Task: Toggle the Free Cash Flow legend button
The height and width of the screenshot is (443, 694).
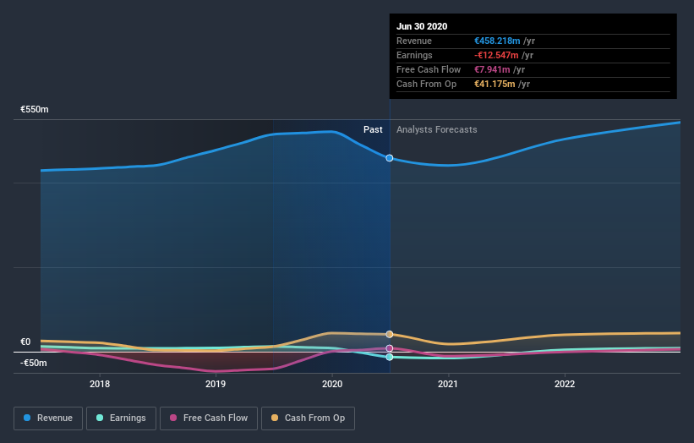Action: pos(209,418)
